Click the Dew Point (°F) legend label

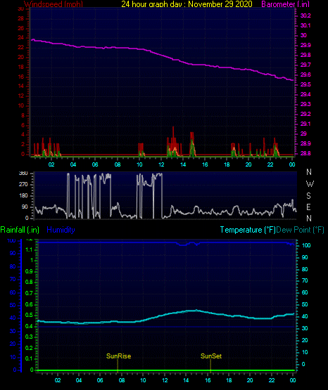click(300, 230)
